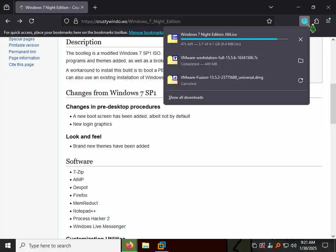336x252 pixels.
Task: Open VMware Workstation taskbar icon
Action: tap(161, 245)
